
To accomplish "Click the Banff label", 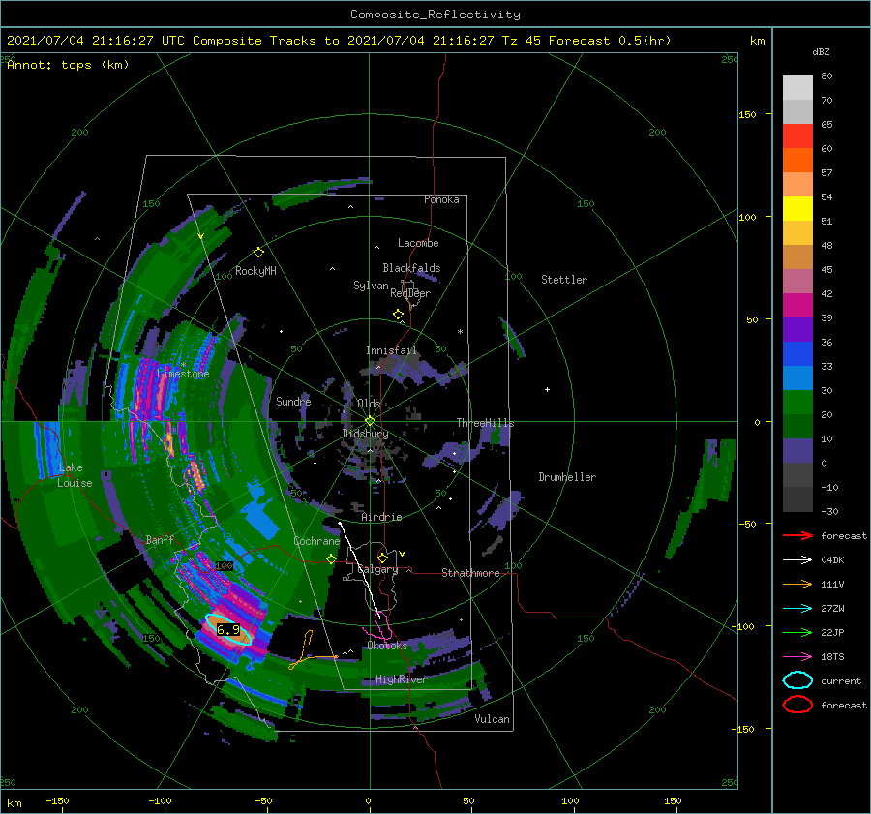I will click(160, 539).
